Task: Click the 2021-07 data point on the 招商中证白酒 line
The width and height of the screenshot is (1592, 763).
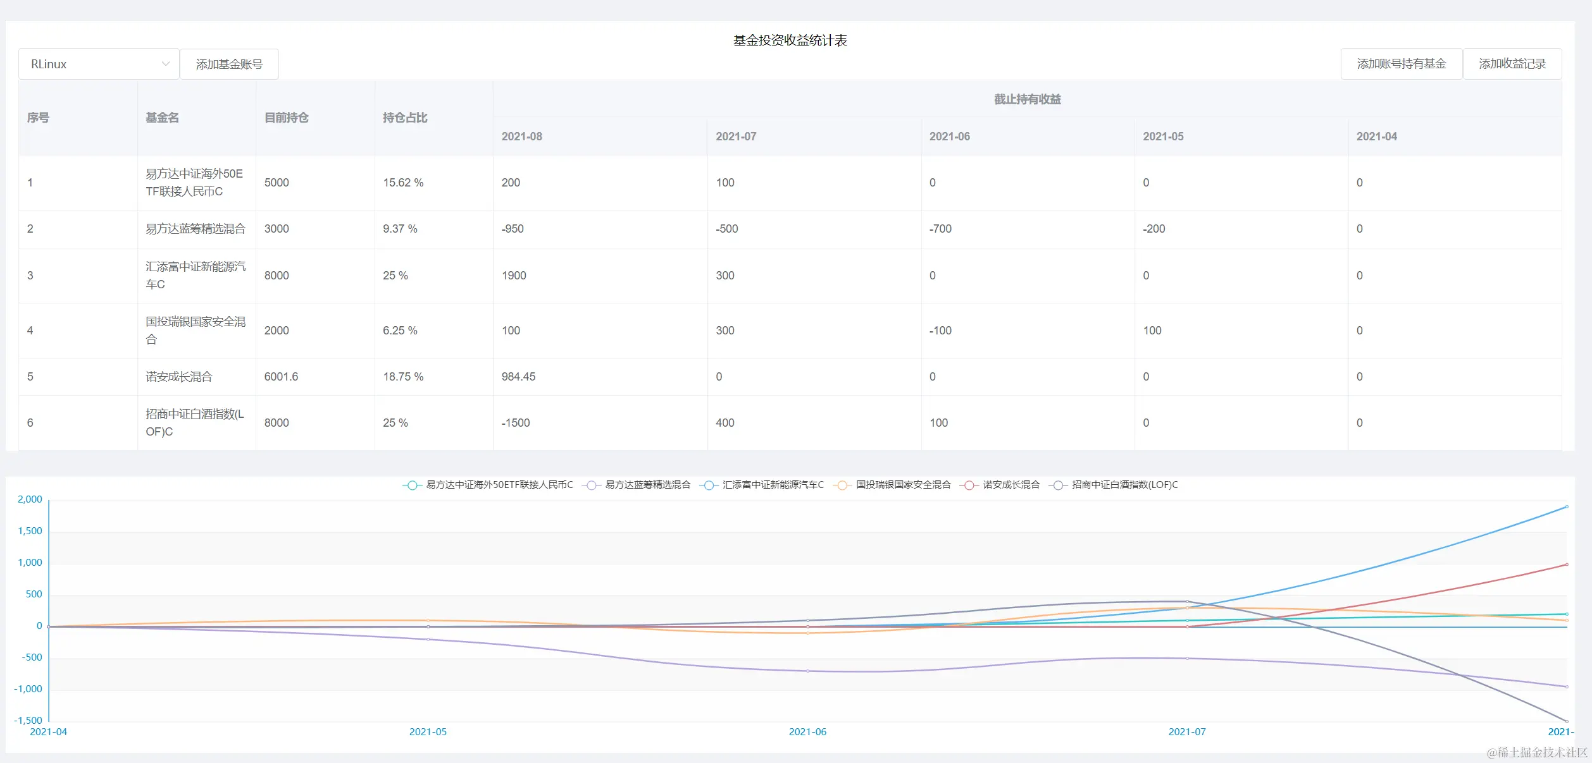Action: pyautogui.click(x=1187, y=601)
